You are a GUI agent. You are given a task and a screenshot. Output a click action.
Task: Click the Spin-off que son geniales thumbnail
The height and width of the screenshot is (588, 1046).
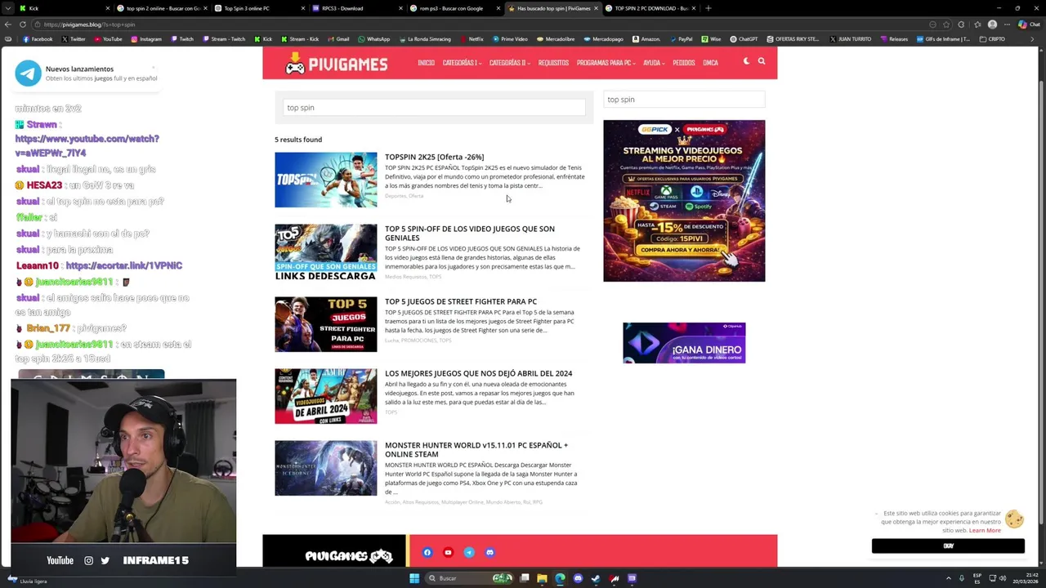coord(325,252)
